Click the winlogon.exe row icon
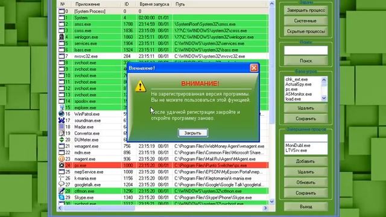 click(x=62, y=37)
